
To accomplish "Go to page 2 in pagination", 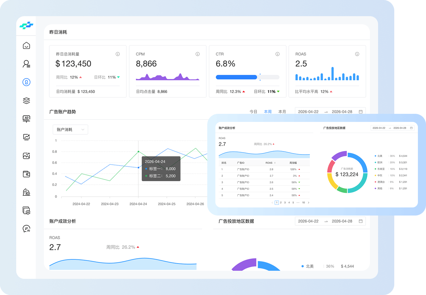I will [x=281, y=203].
